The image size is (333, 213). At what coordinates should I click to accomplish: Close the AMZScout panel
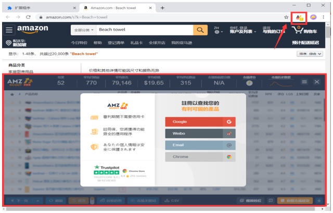pos(317,82)
